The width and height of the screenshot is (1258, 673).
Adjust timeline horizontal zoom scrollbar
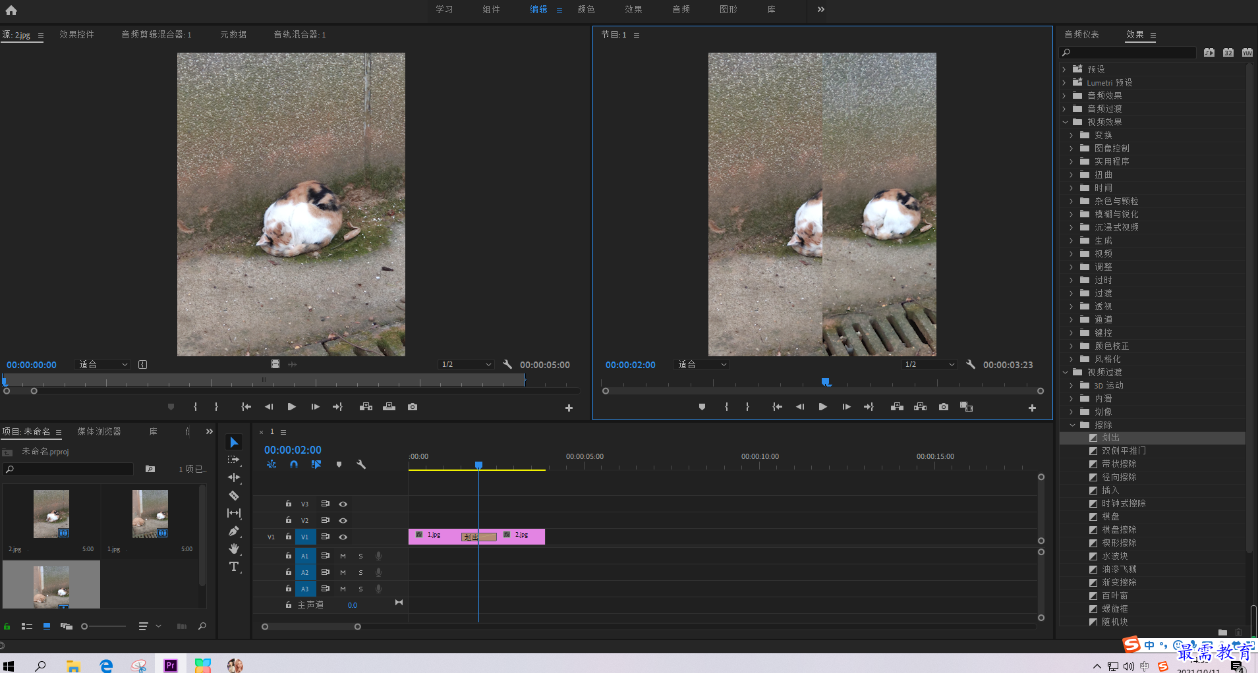click(x=311, y=627)
